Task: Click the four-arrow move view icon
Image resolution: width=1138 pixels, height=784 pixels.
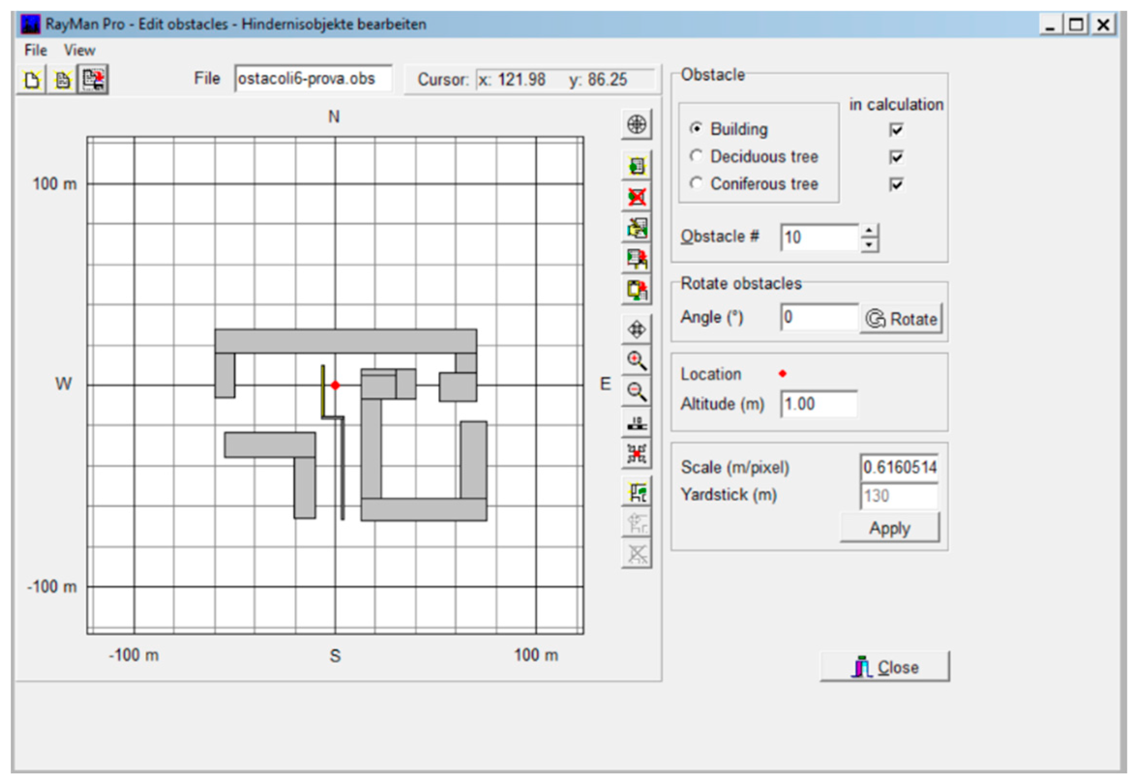Action: pyautogui.click(x=636, y=330)
